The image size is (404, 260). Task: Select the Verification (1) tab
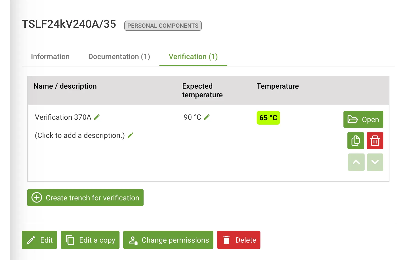pyautogui.click(x=193, y=56)
